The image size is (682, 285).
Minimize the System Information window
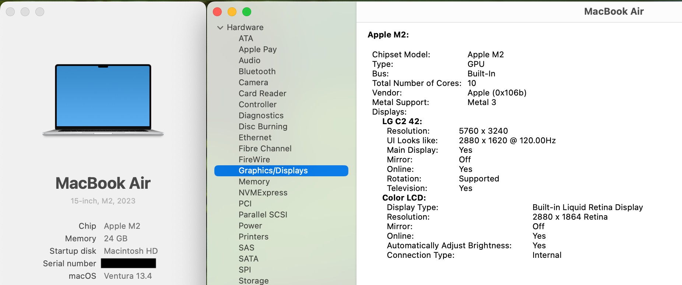click(232, 12)
